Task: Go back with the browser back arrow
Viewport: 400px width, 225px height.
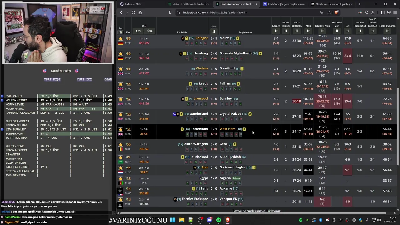Action: [x=121, y=12]
